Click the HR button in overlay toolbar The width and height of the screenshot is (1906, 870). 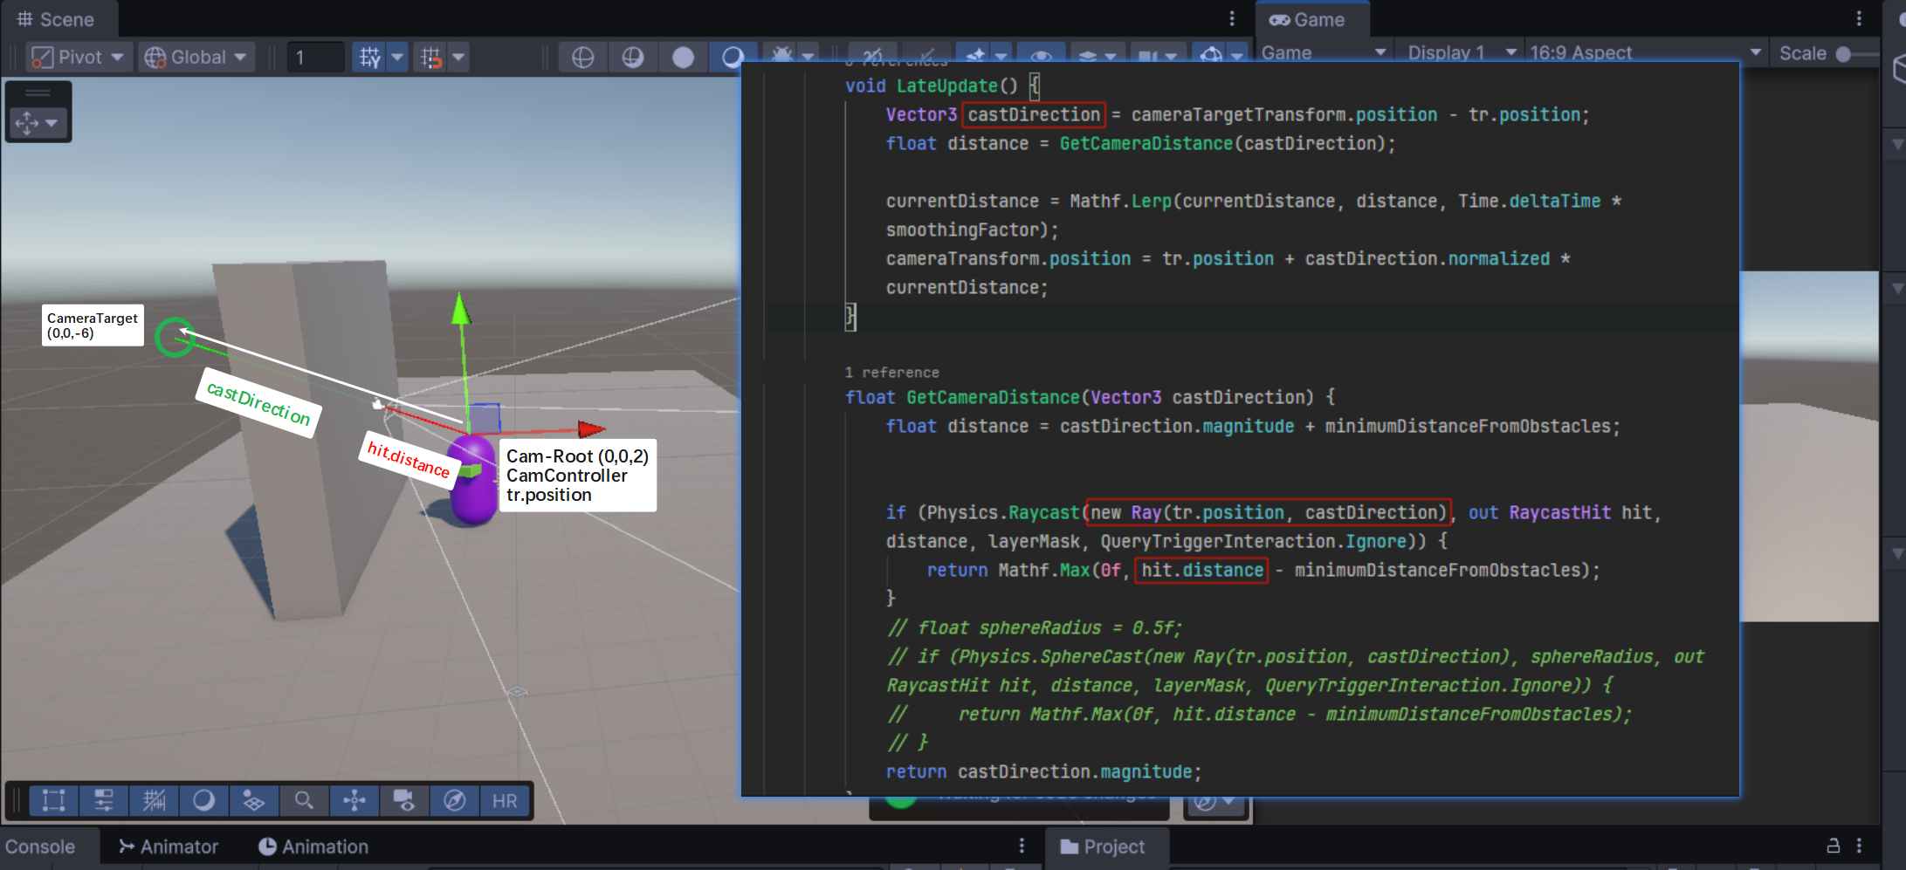pos(505,800)
